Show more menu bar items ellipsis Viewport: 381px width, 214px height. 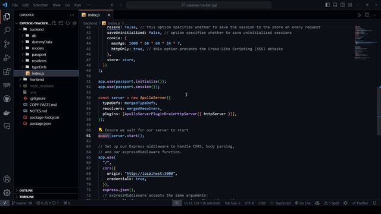tap(89, 5)
